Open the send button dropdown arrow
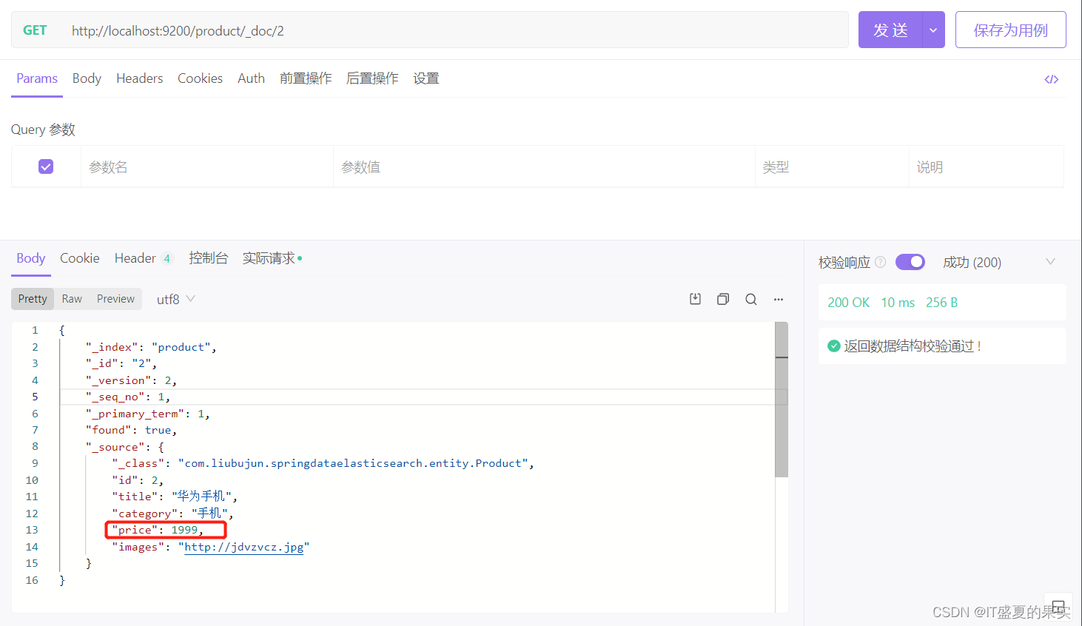This screenshot has height=626, width=1082. (x=933, y=30)
